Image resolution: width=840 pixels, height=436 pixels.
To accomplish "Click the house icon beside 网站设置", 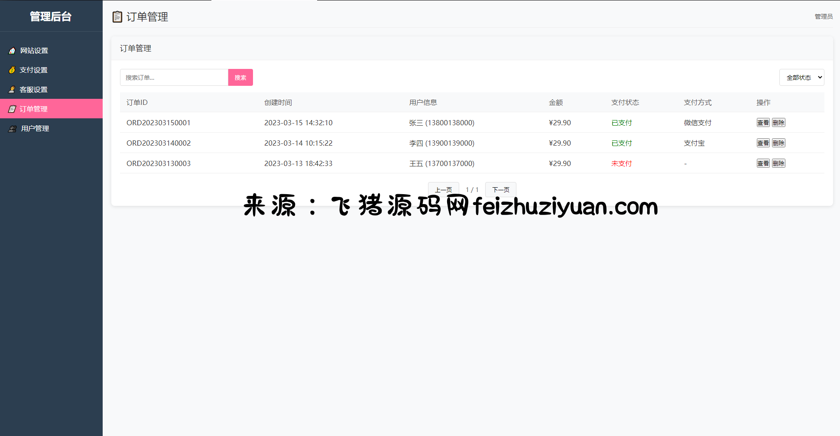I will (12, 51).
